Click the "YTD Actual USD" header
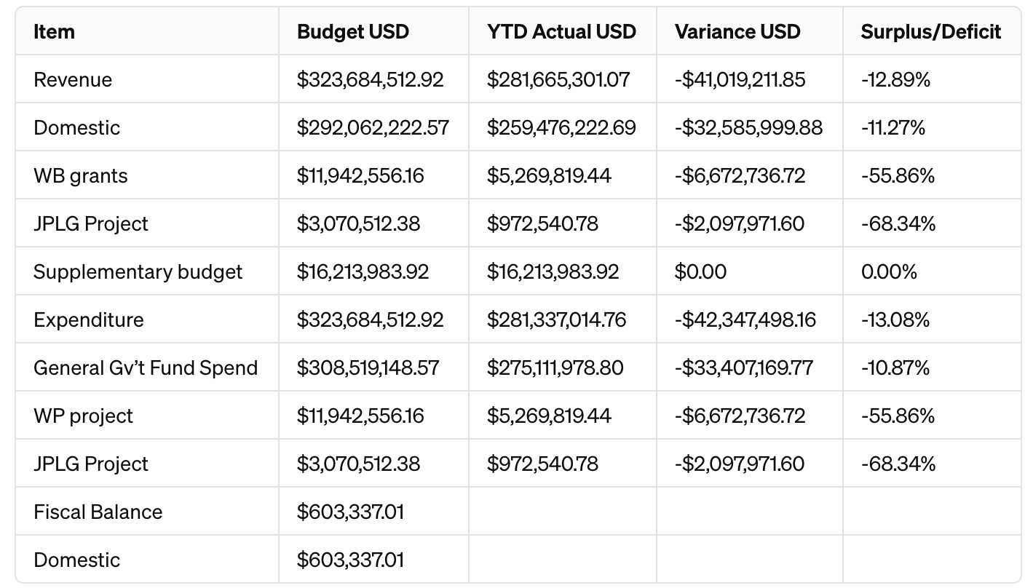 tap(561, 32)
